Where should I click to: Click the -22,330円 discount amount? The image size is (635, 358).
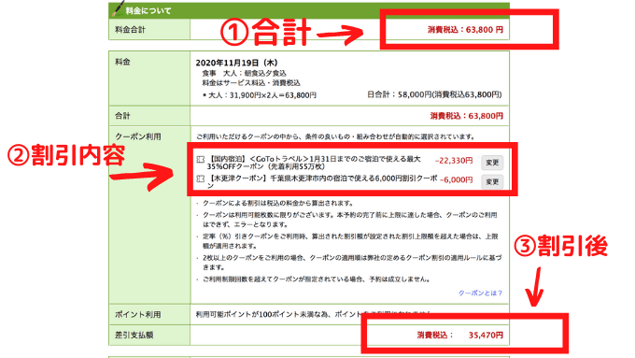click(x=454, y=161)
